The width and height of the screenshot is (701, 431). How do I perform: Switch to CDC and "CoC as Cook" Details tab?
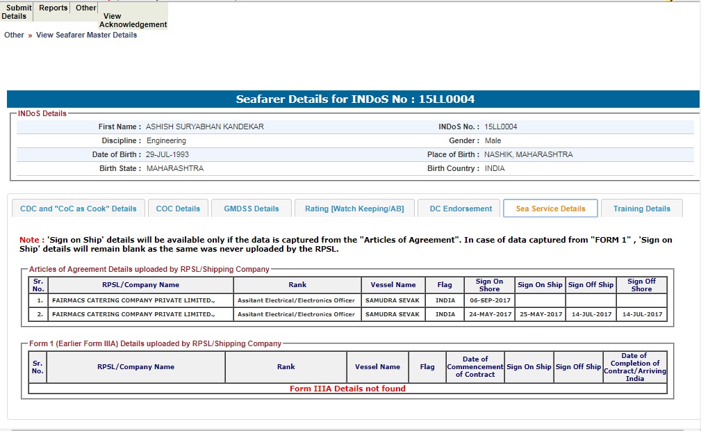click(x=79, y=209)
